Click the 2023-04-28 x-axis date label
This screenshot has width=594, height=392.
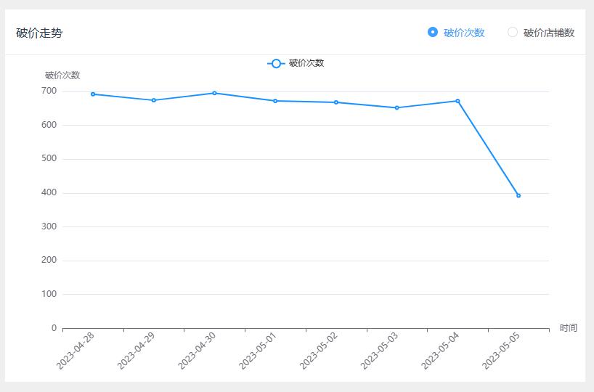point(76,351)
